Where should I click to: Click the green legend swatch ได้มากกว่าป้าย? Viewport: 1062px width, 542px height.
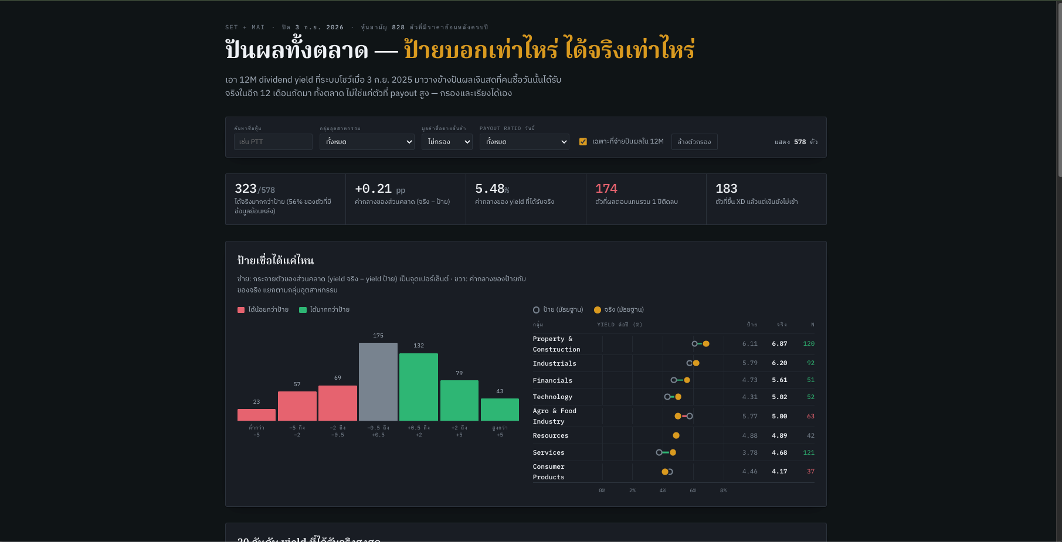click(x=303, y=310)
